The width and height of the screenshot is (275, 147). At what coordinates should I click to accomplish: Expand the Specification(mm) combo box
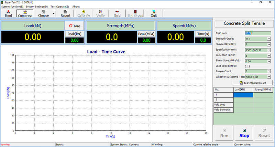269,50
